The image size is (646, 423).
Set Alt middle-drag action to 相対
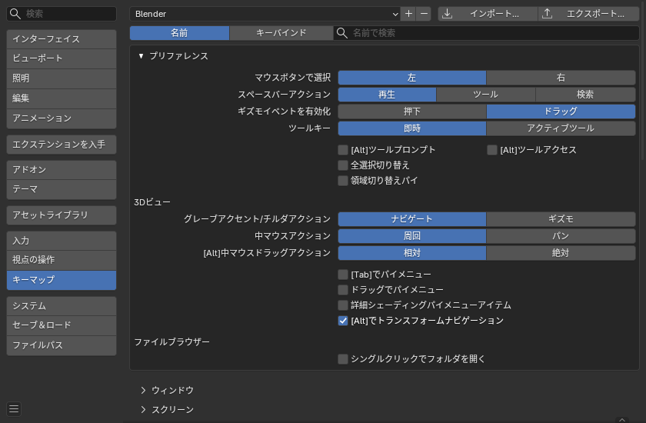point(412,252)
